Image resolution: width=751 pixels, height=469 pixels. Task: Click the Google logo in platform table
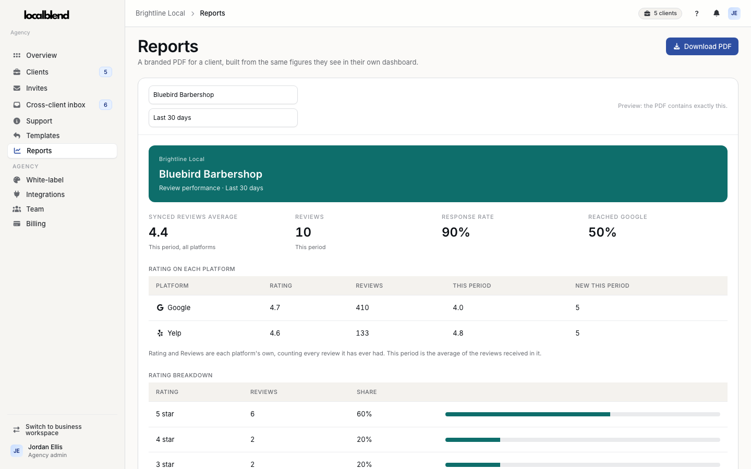tap(160, 307)
